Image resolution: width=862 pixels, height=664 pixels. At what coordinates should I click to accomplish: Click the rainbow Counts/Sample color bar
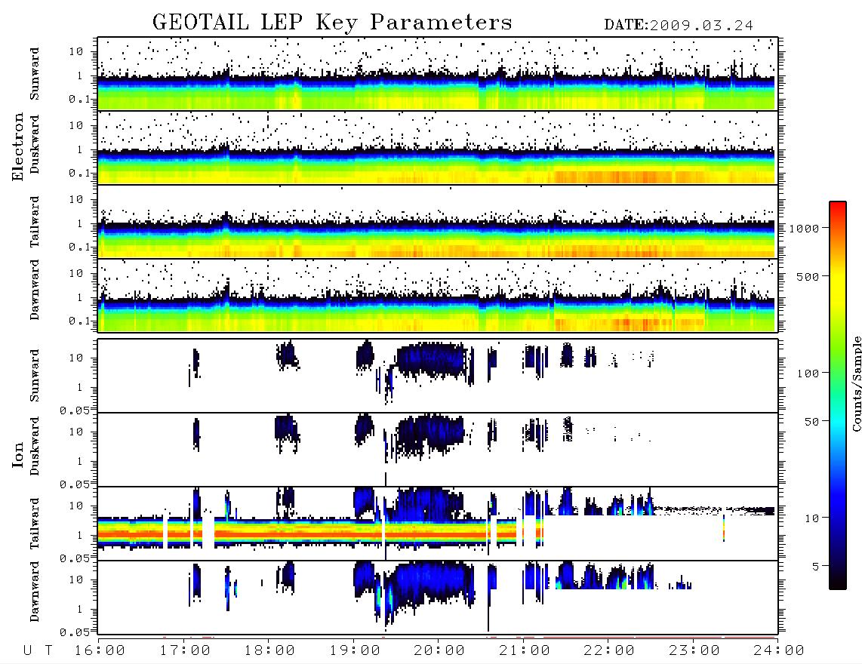pos(837,395)
